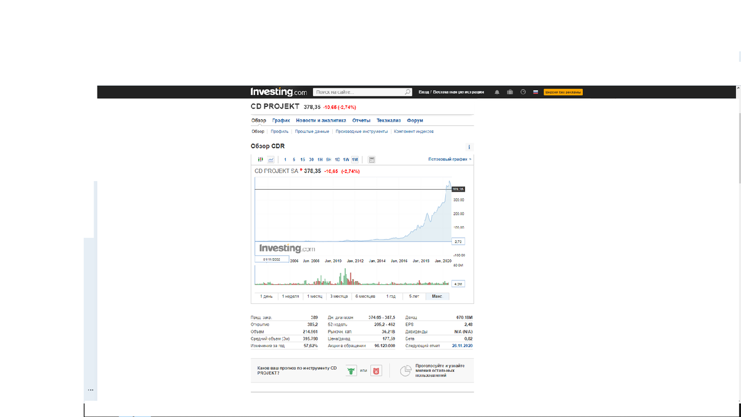Click the 378.35 price marker on chart
The width and height of the screenshot is (741, 417).
pos(458,189)
